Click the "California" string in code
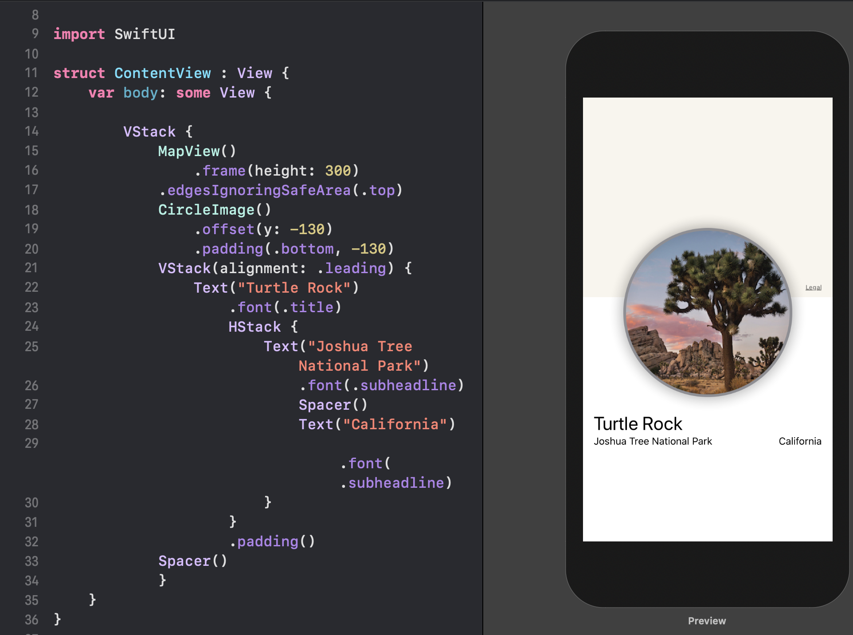 [395, 424]
